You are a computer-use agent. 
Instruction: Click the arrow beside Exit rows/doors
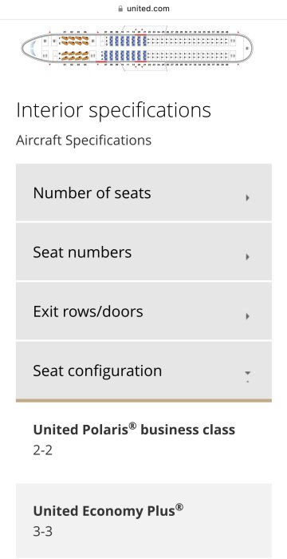click(x=247, y=316)
